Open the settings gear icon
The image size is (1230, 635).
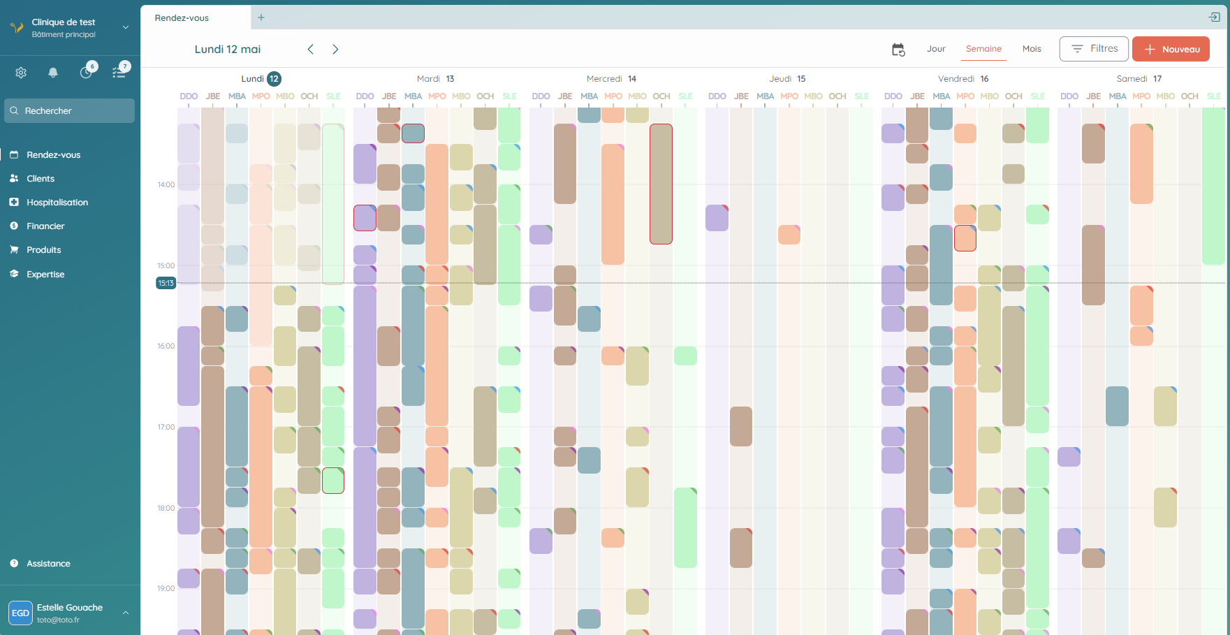(x=21, y=73)
